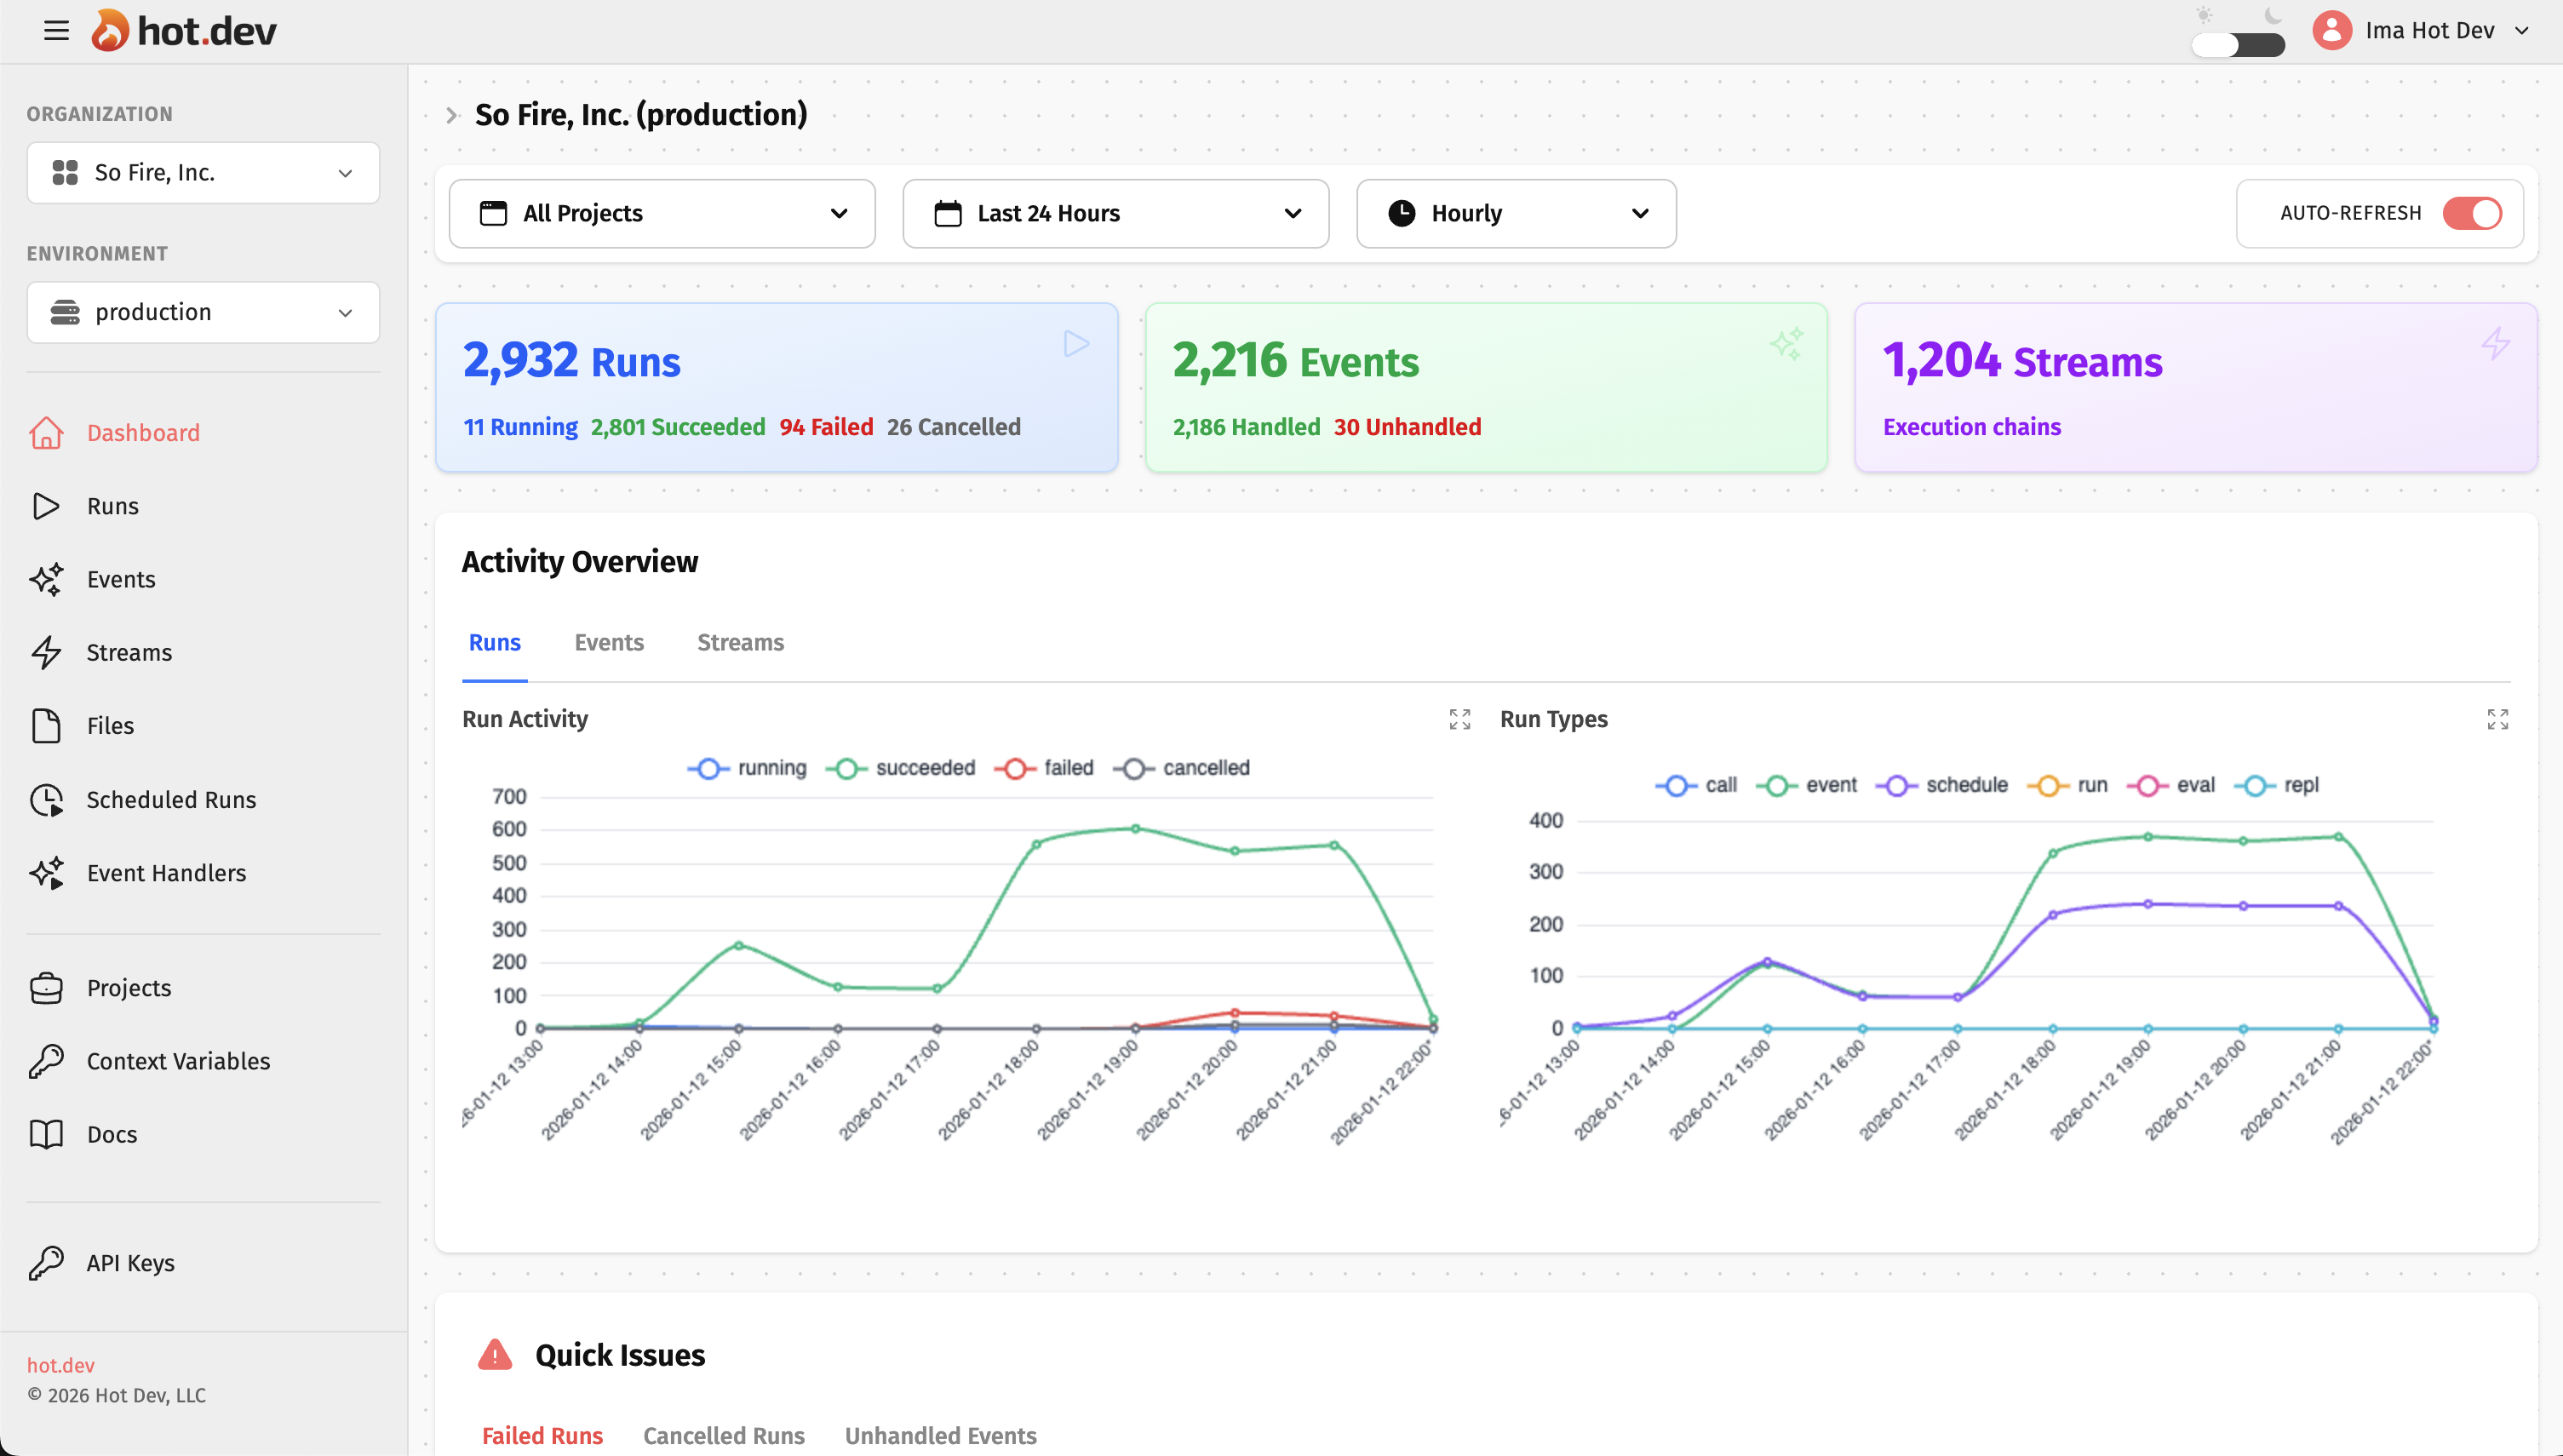Switch to the Events activity tab

[x=608, y=642]
